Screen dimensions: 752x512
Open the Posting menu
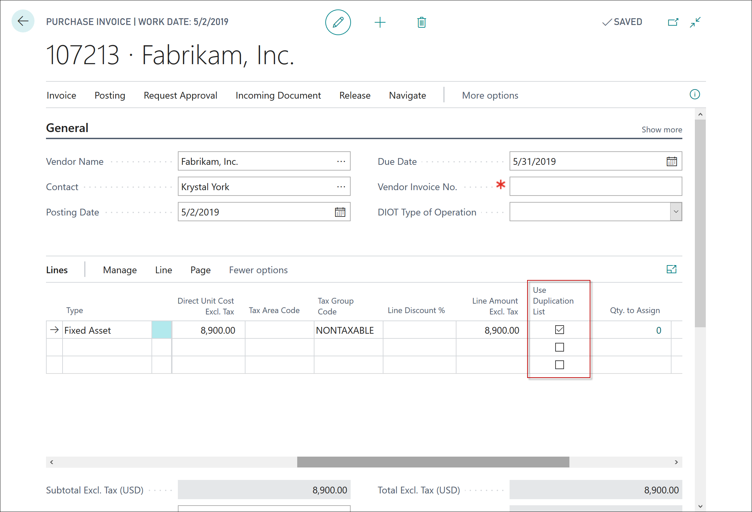(110, 96)
